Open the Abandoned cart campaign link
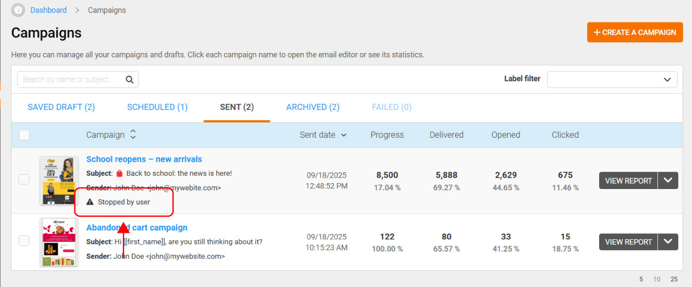Viewport: 692px width, 287px height. click(x=137, y=228)
